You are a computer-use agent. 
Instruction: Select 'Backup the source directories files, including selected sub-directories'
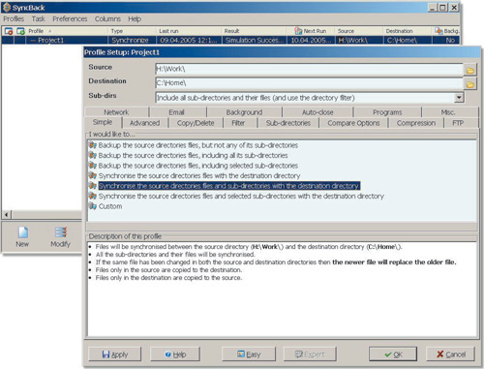coord(198,166)
